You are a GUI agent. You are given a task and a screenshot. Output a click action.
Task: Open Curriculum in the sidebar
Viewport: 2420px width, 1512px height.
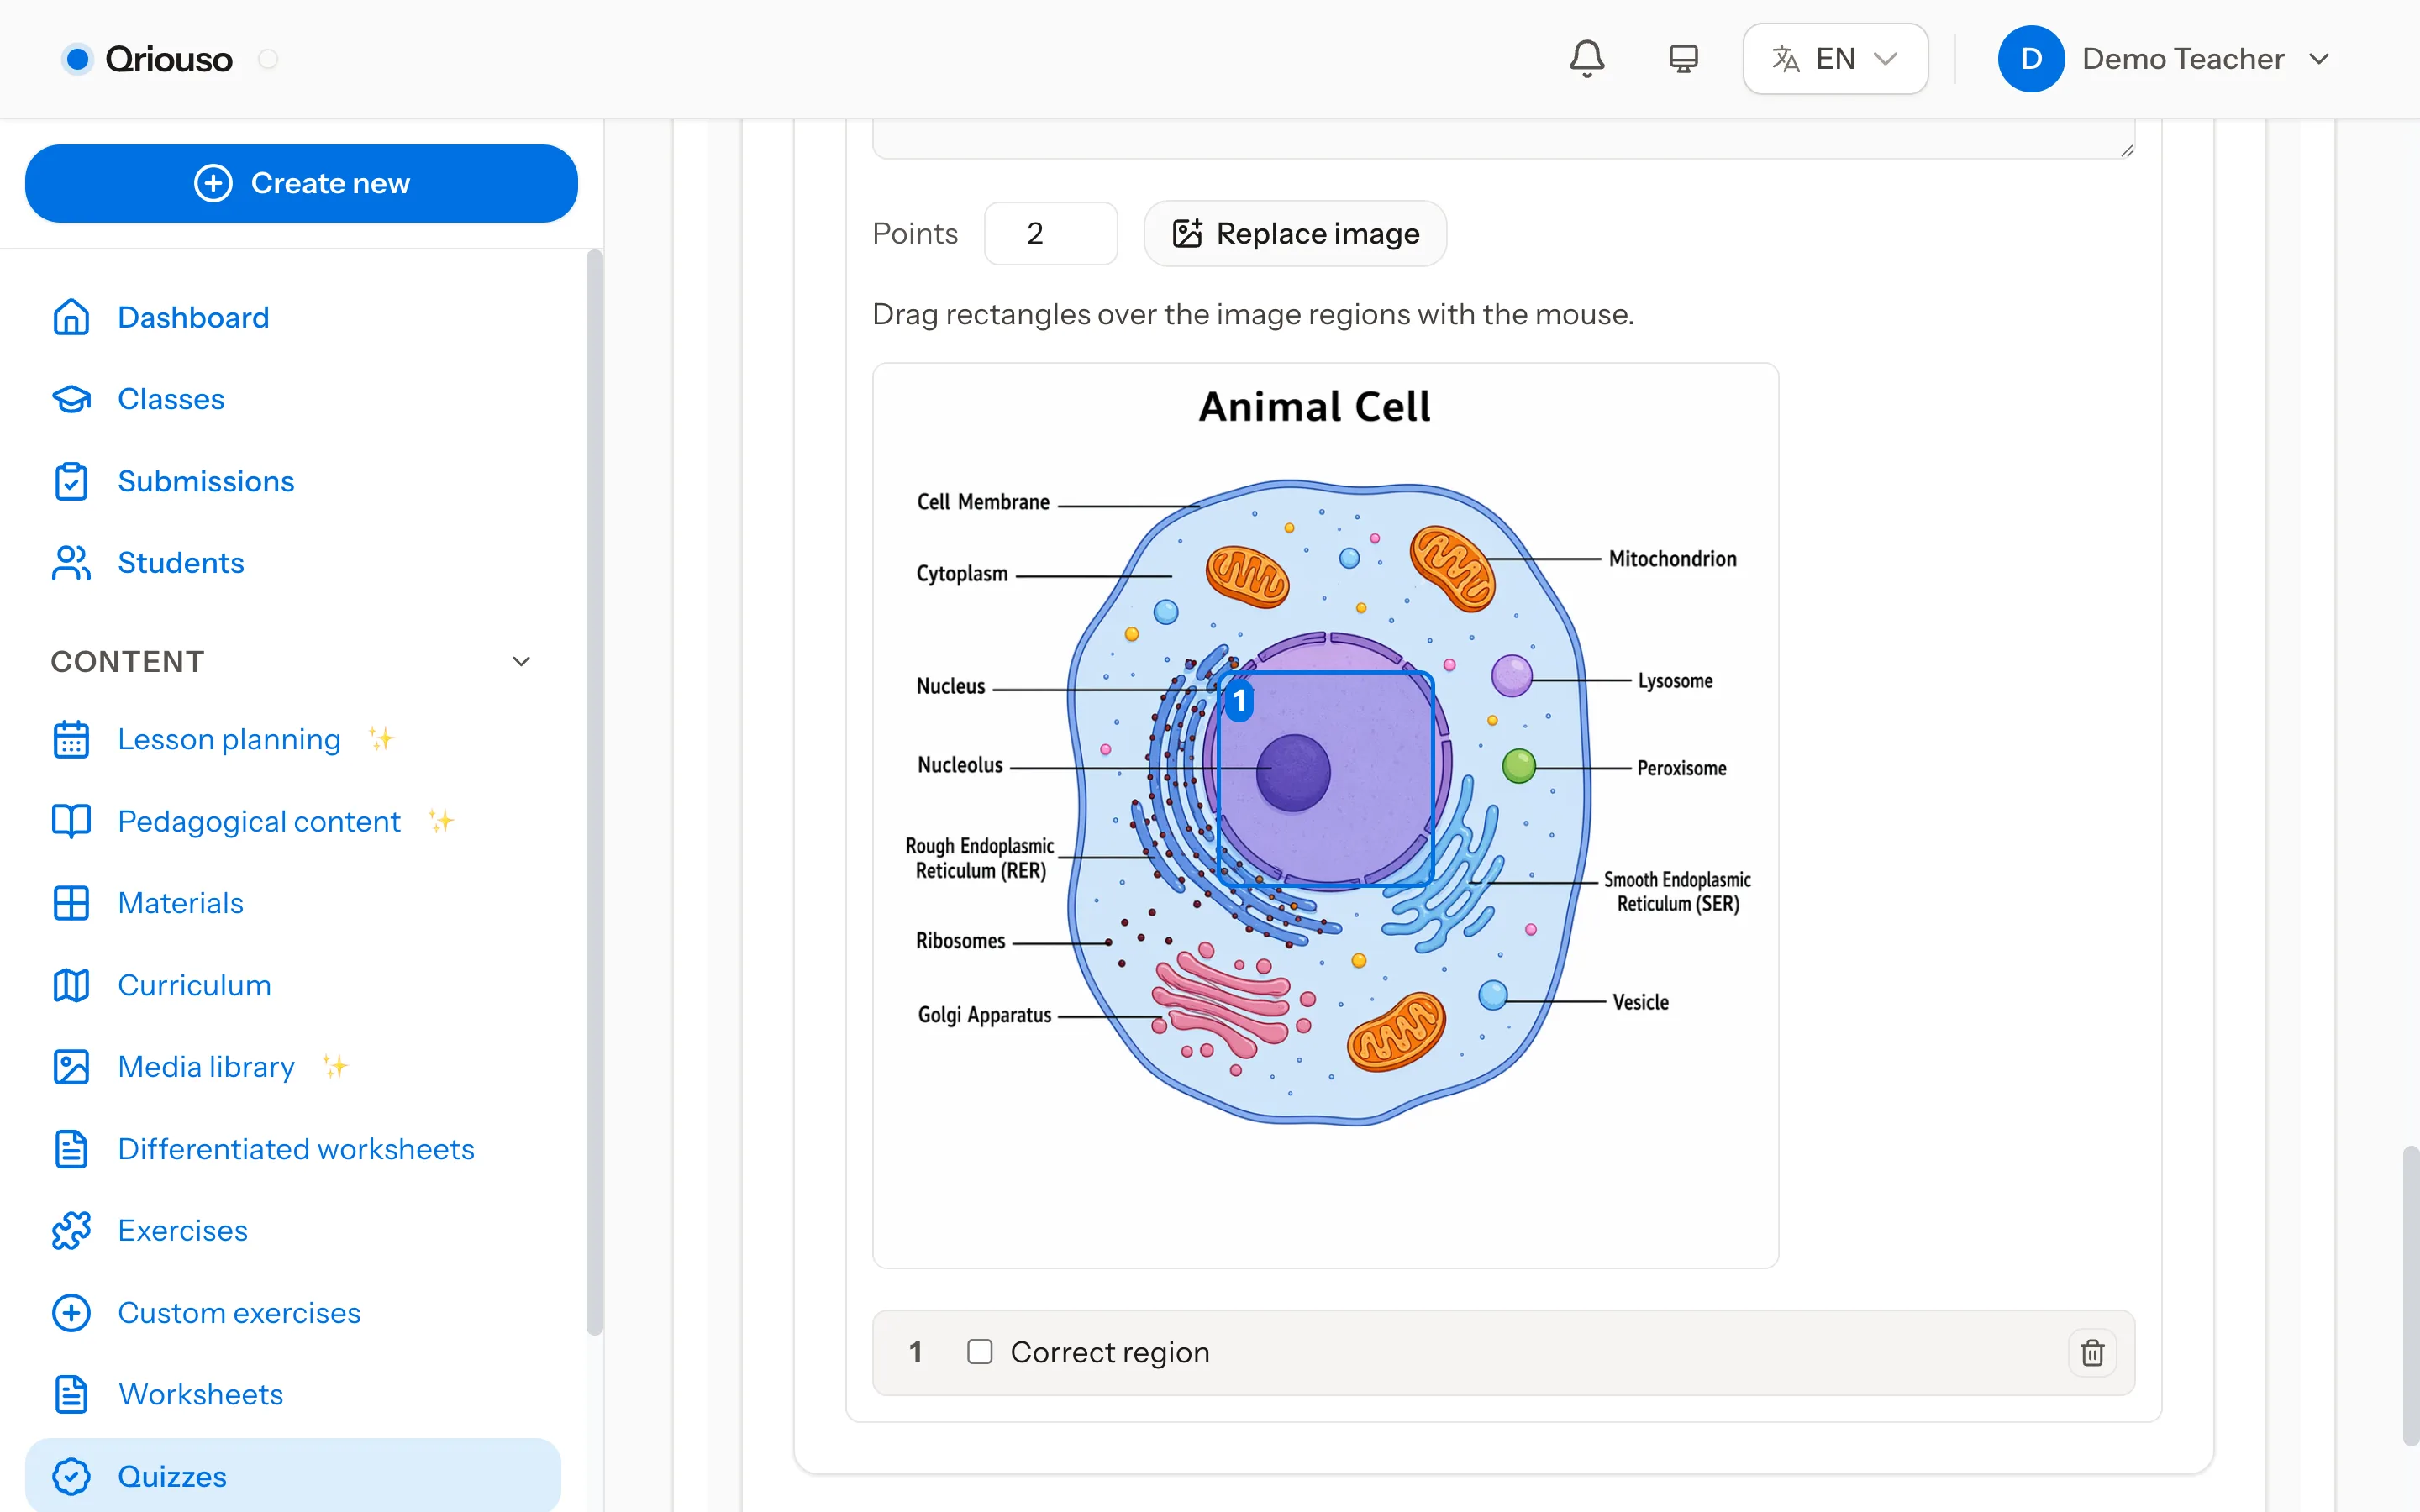(x=195, y=985)
